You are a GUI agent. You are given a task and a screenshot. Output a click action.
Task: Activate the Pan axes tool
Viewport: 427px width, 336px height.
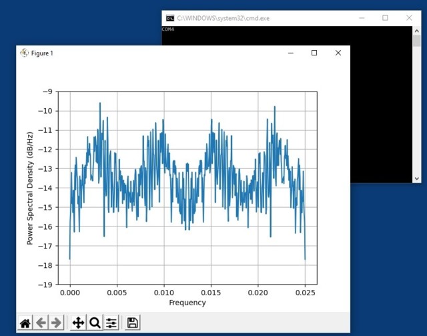pos(78,323)
